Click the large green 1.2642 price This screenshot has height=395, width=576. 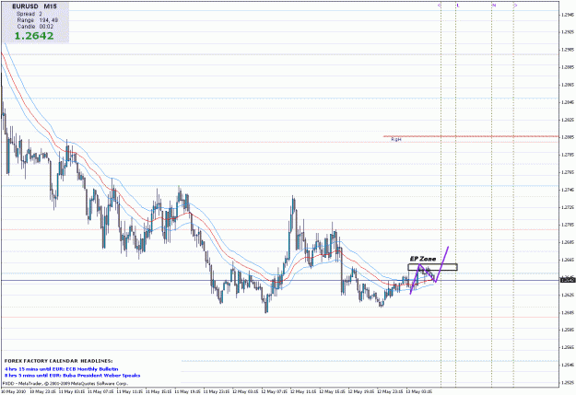[x=34, y=36]
